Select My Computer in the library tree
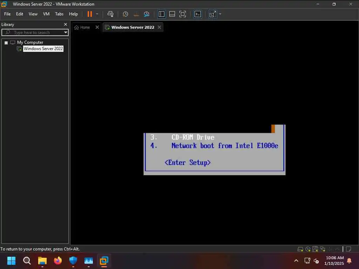This screenshot has width=359, height=269. pos(30,42)
